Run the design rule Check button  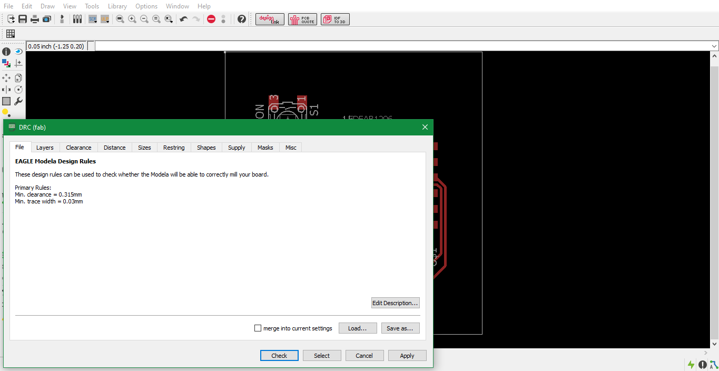[x=279, y=356]
